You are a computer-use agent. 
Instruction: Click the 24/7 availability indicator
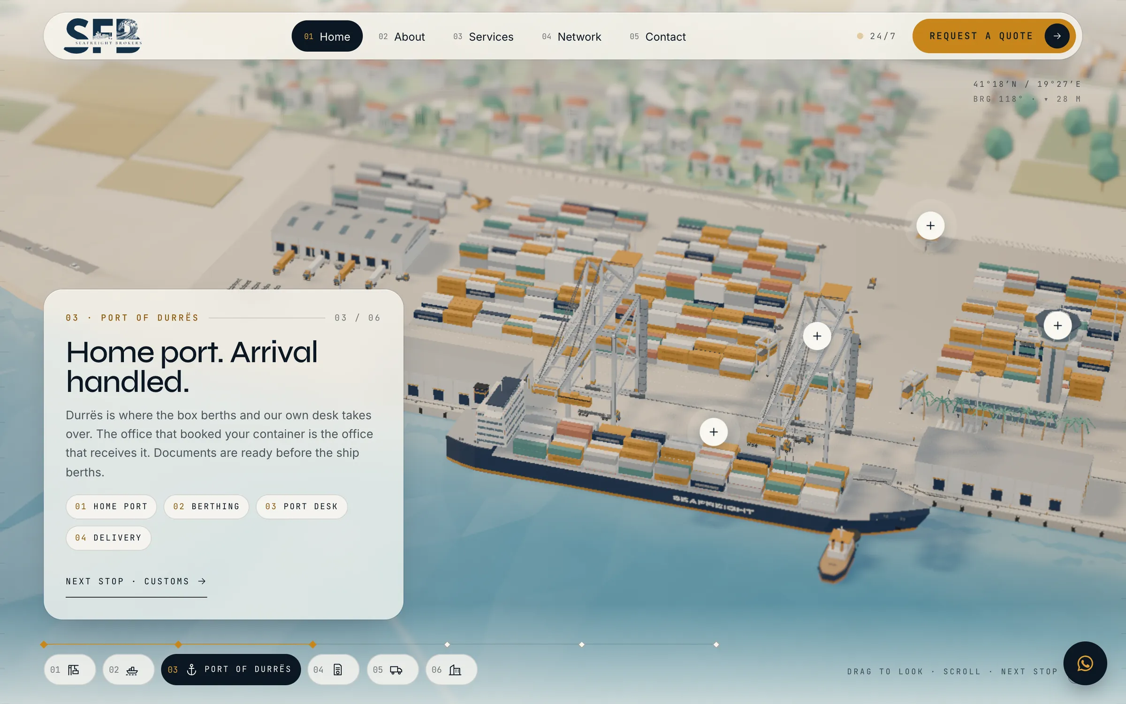tap(876, 36)
